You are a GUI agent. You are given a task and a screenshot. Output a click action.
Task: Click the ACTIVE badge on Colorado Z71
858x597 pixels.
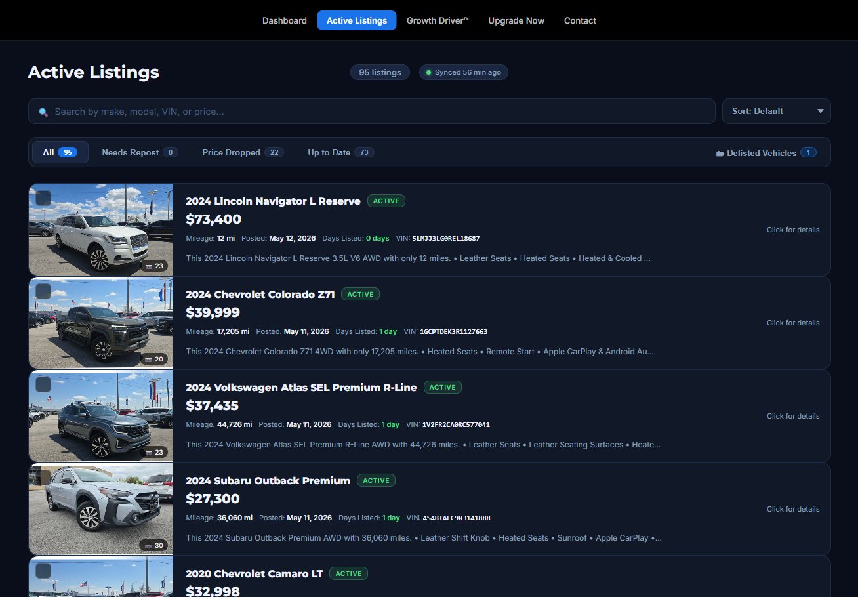(360, 294)
